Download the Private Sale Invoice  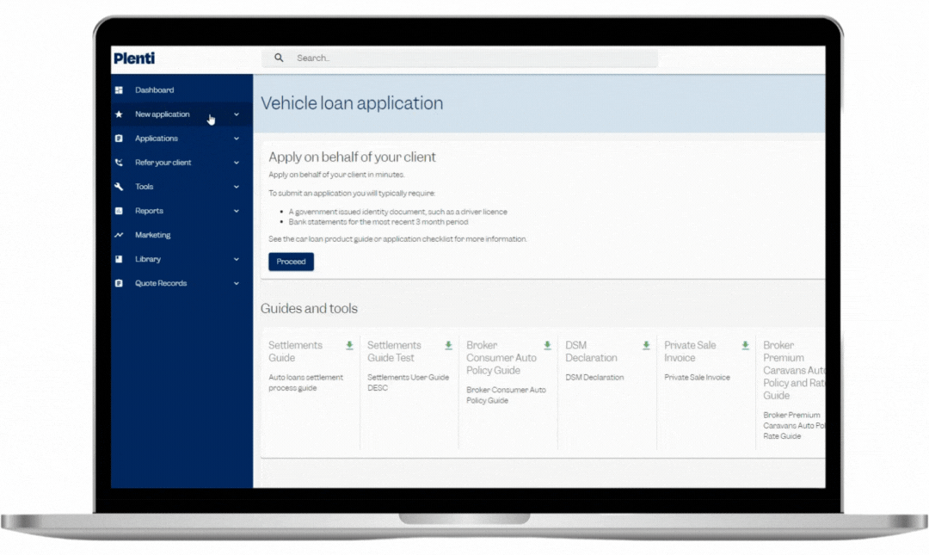click(745, 345)
